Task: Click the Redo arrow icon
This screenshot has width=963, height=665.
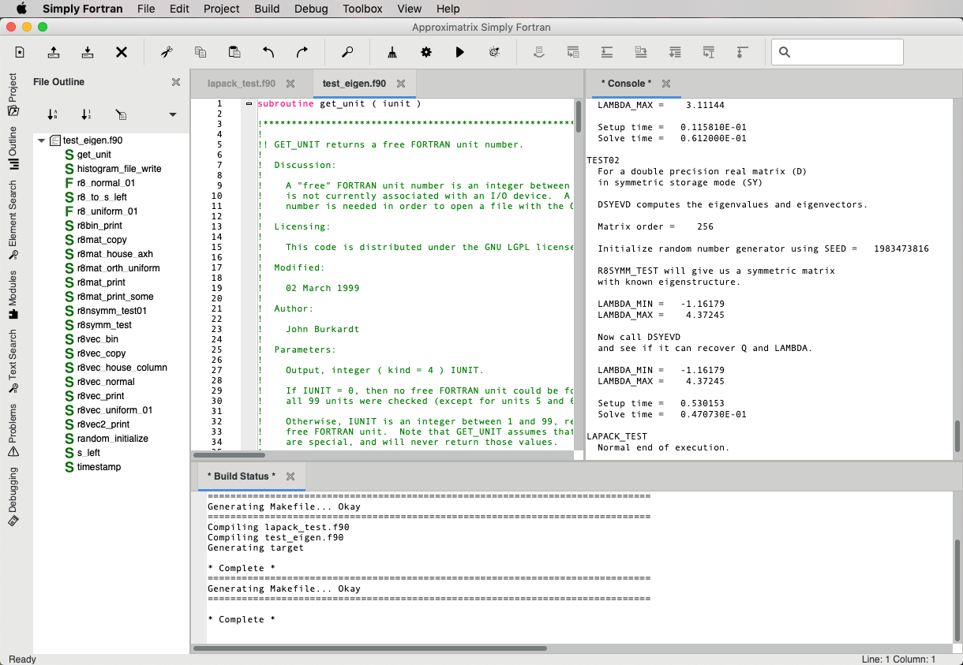Action: [x=302, y=52]
